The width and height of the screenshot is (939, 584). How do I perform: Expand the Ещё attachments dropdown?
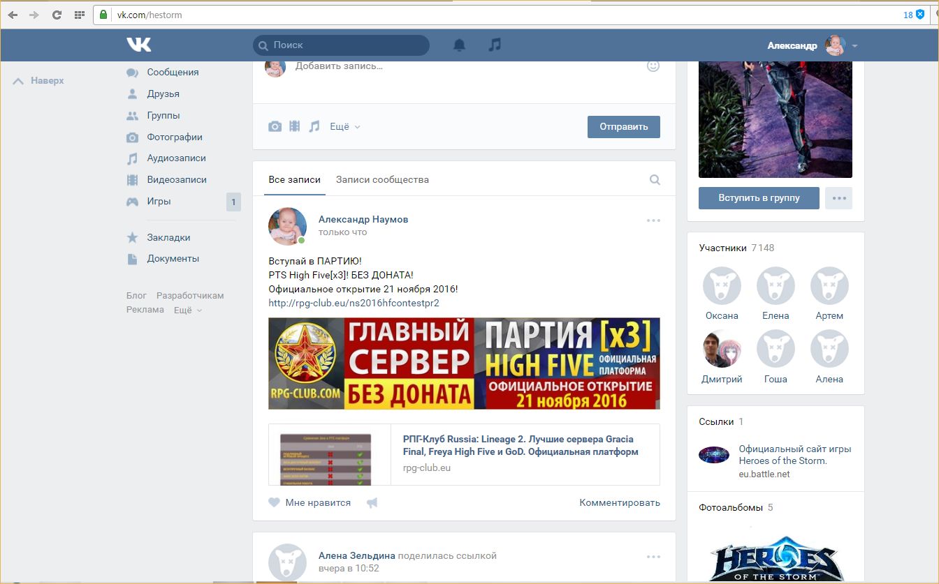coord(345,126)
